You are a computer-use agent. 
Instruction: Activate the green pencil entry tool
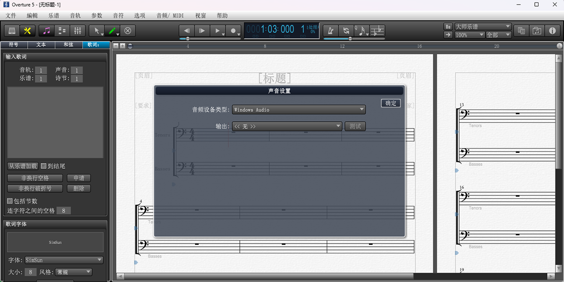(113, 31)
